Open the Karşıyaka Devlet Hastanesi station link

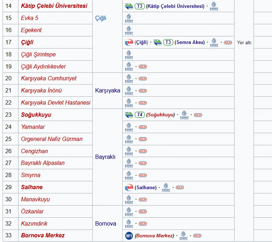(56, 103)
